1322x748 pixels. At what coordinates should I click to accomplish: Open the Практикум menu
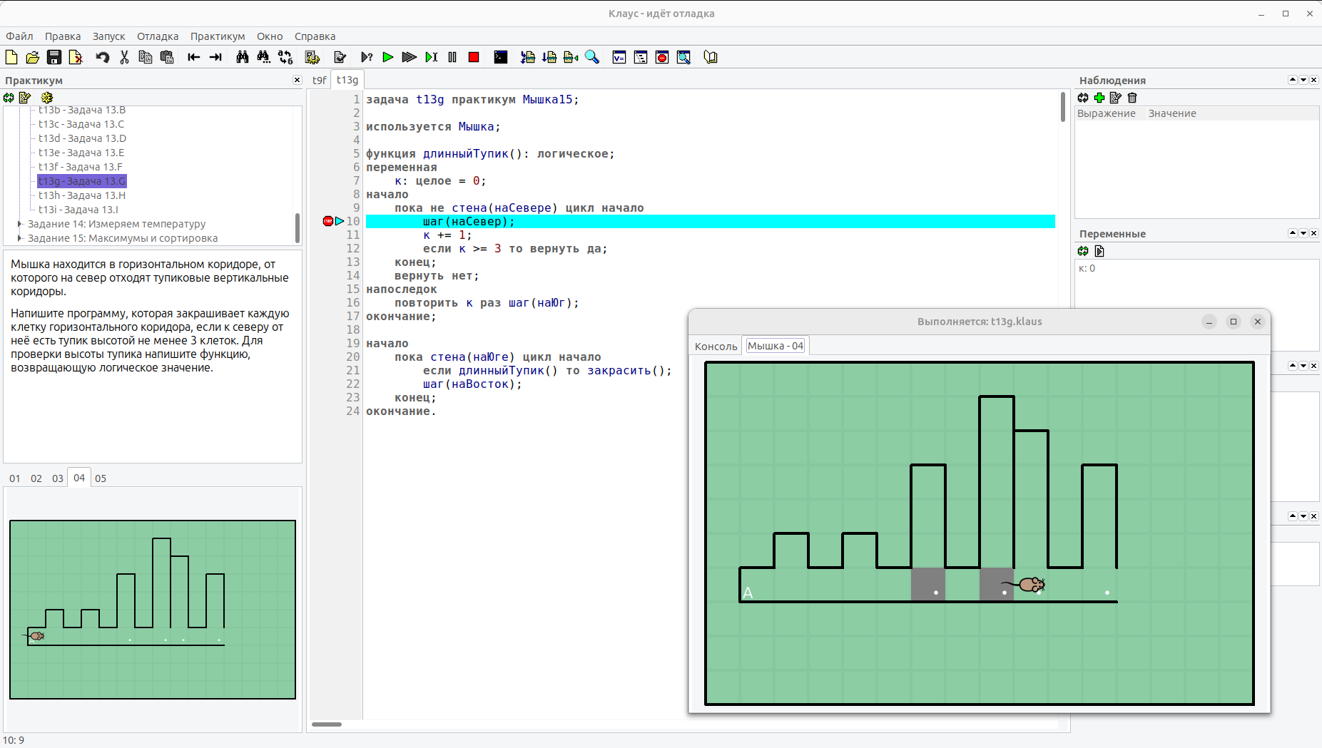pyautogui.click(x=218, y=36)
